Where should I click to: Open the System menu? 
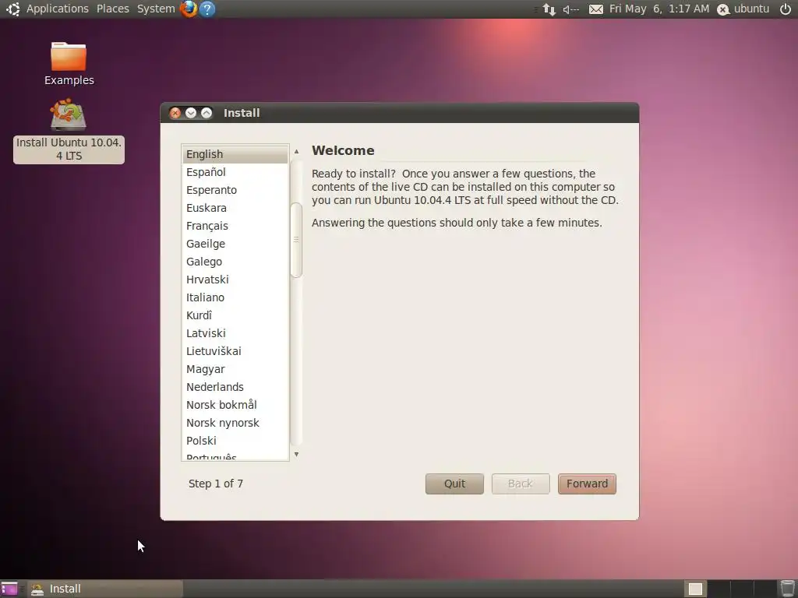pyautogui.click(x=156, y=9)
